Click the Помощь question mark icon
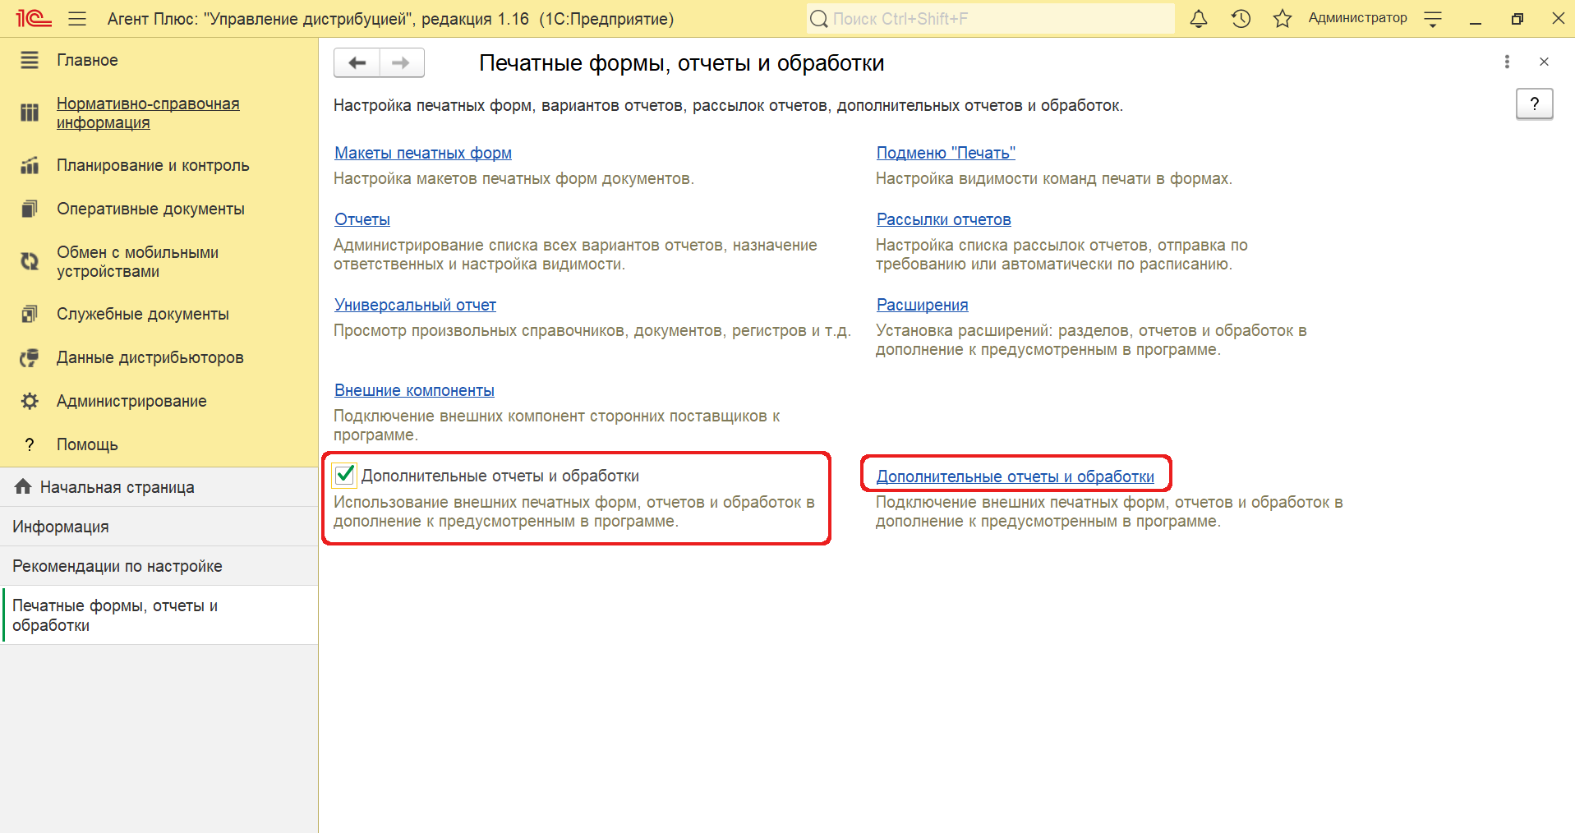The width and height of the screenshot is (1575, 833). pos(30,444)
